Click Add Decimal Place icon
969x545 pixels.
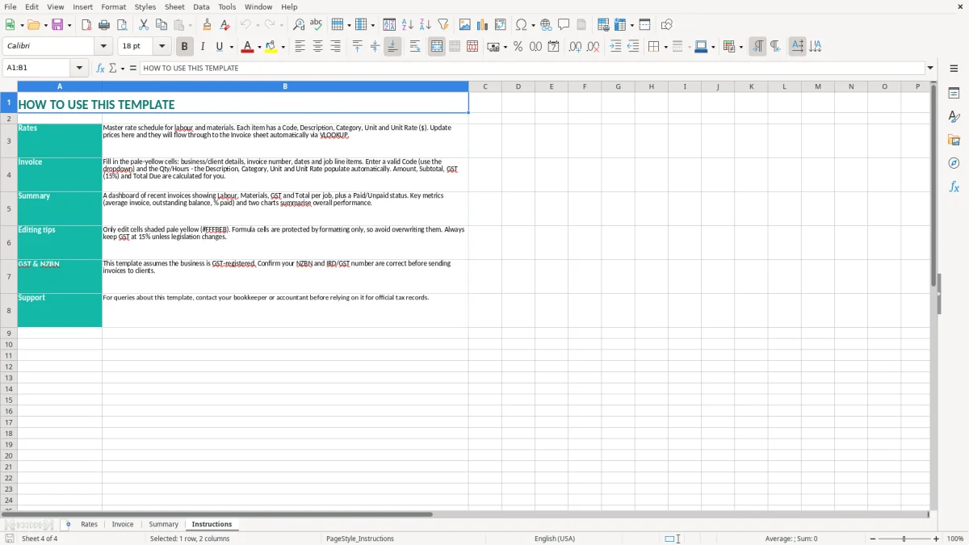(x=575, y=47)
